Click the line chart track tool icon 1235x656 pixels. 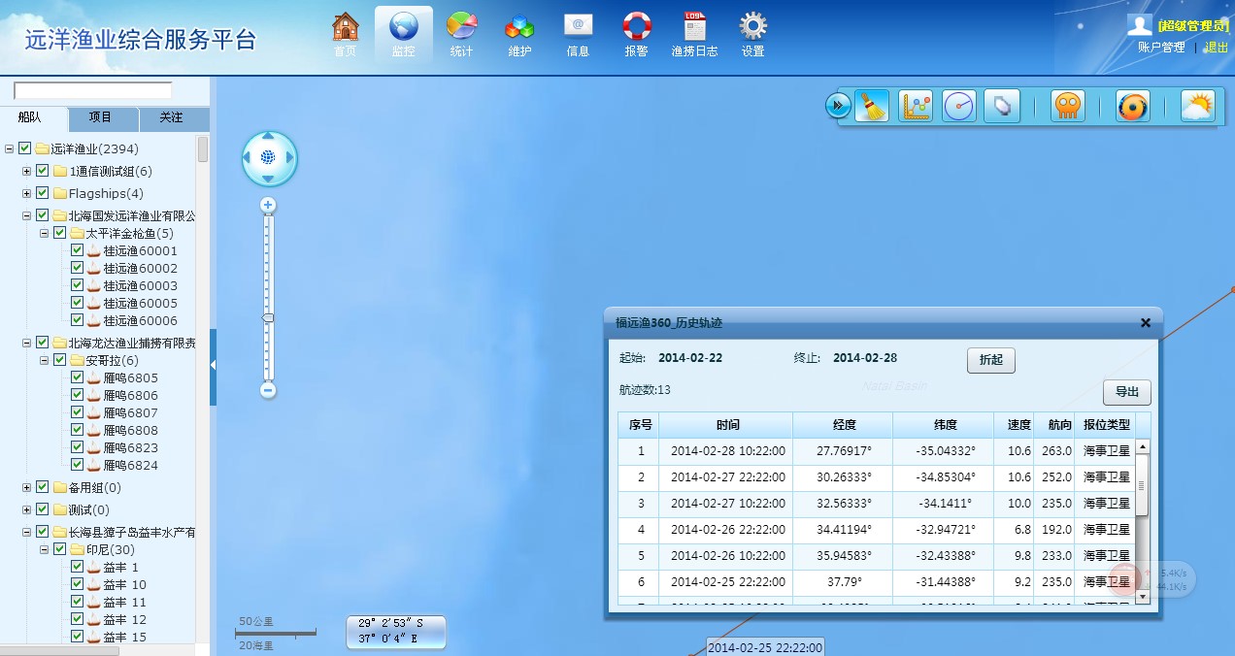click(x=916, y=106)
